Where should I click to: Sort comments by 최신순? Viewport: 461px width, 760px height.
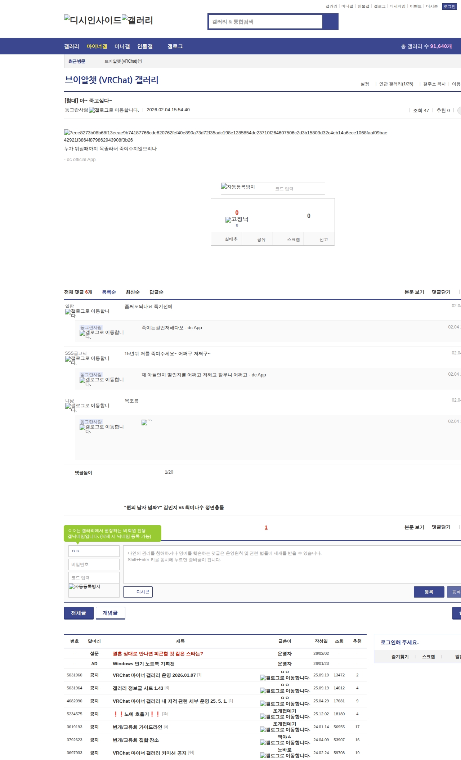[133, 292]
